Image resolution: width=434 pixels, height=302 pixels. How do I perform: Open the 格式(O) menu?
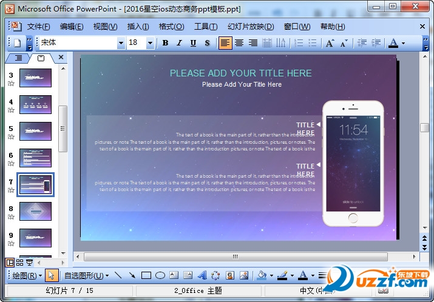point(171,27)
